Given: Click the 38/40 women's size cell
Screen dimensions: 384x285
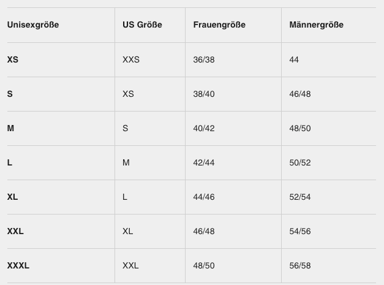Looking at the screenshot, I should [x=204, y=94].
